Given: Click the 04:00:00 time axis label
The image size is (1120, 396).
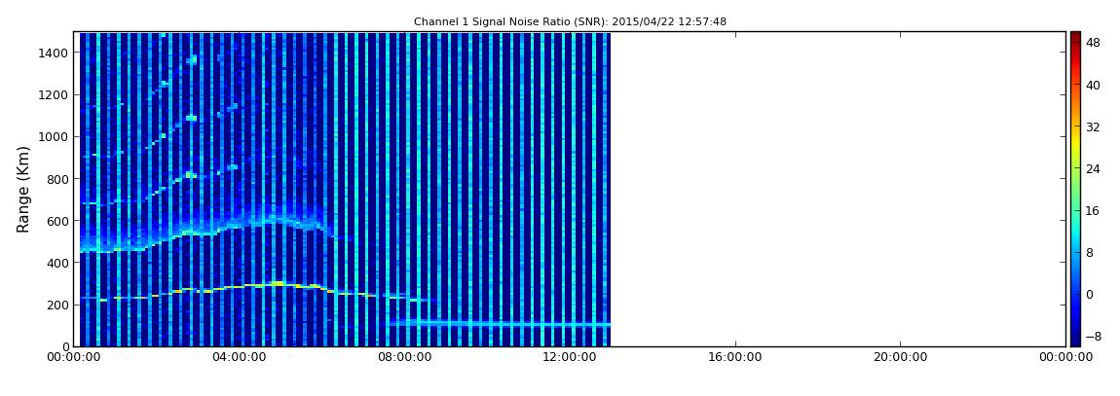Looking at the screenshot, I should click(x=240, y=357).
